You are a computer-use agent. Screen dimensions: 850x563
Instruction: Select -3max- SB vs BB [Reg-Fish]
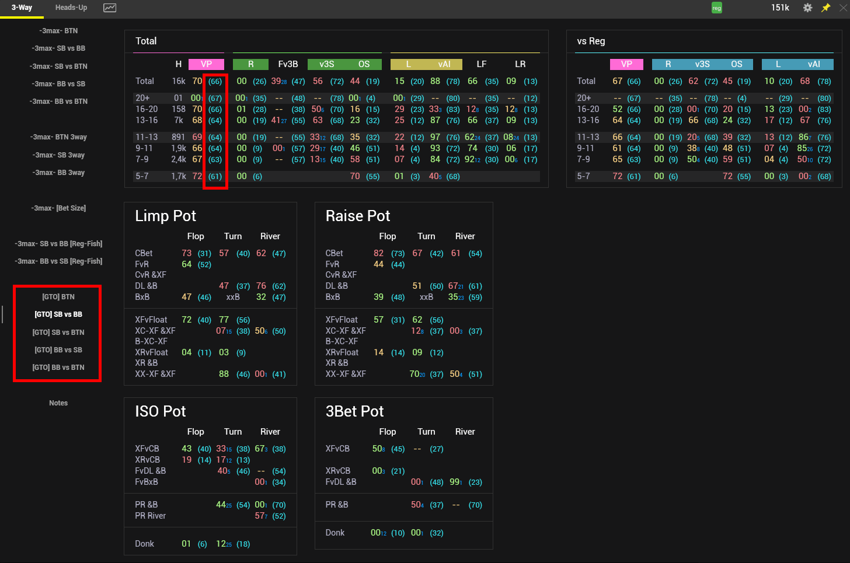[58, 244]
